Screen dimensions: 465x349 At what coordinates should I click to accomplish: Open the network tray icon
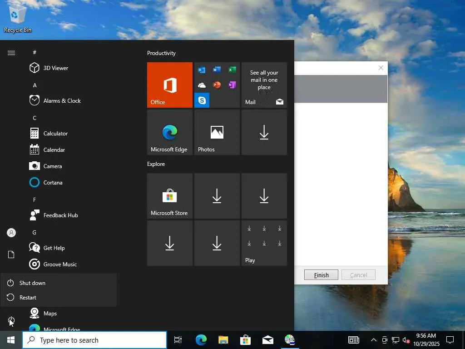(x=396, y=340)
